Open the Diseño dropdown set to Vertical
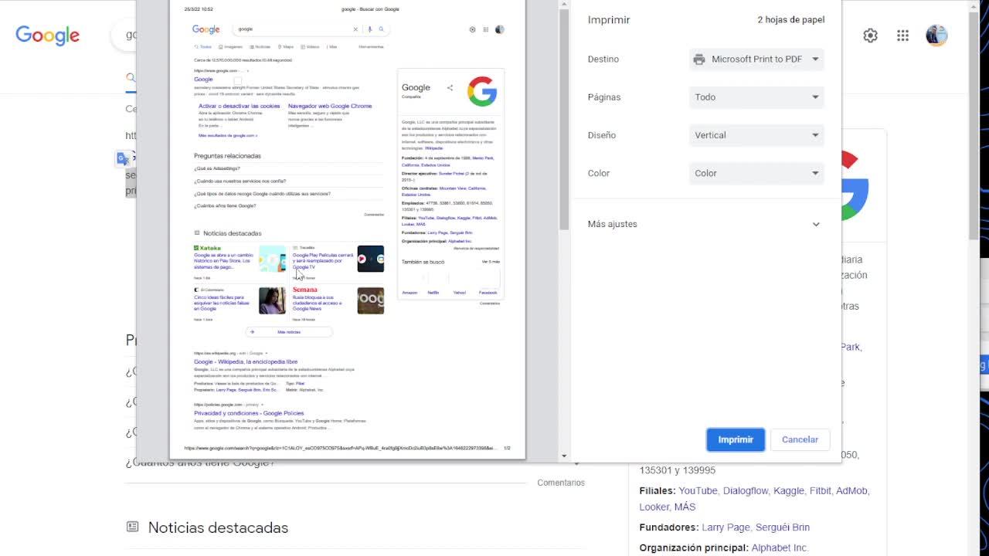This screenshot has height=556, width=989. click(756, 135)
